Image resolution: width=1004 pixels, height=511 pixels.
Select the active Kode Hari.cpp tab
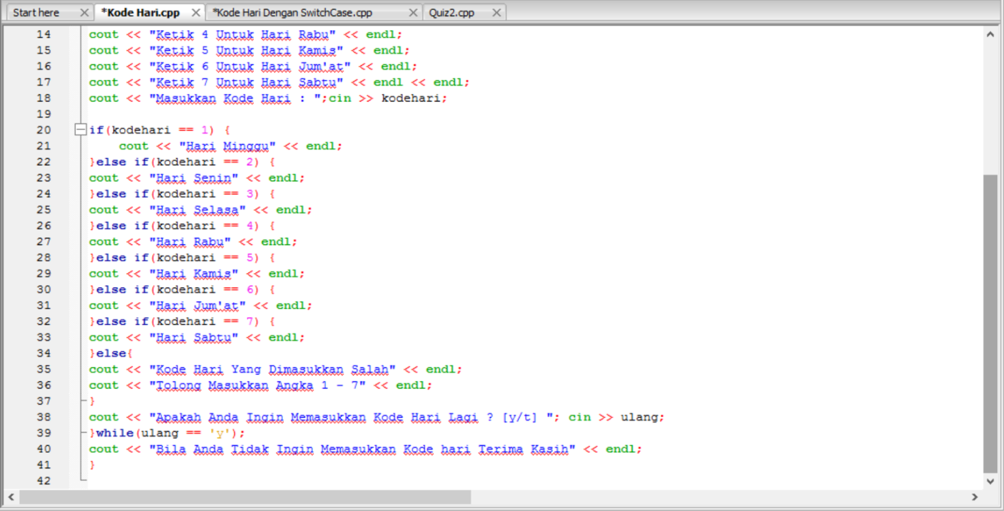pos(140,12)
